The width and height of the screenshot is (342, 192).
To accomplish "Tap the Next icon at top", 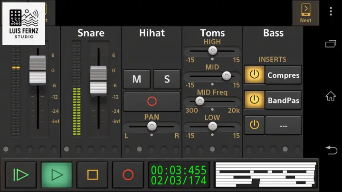I will (305, 13).
